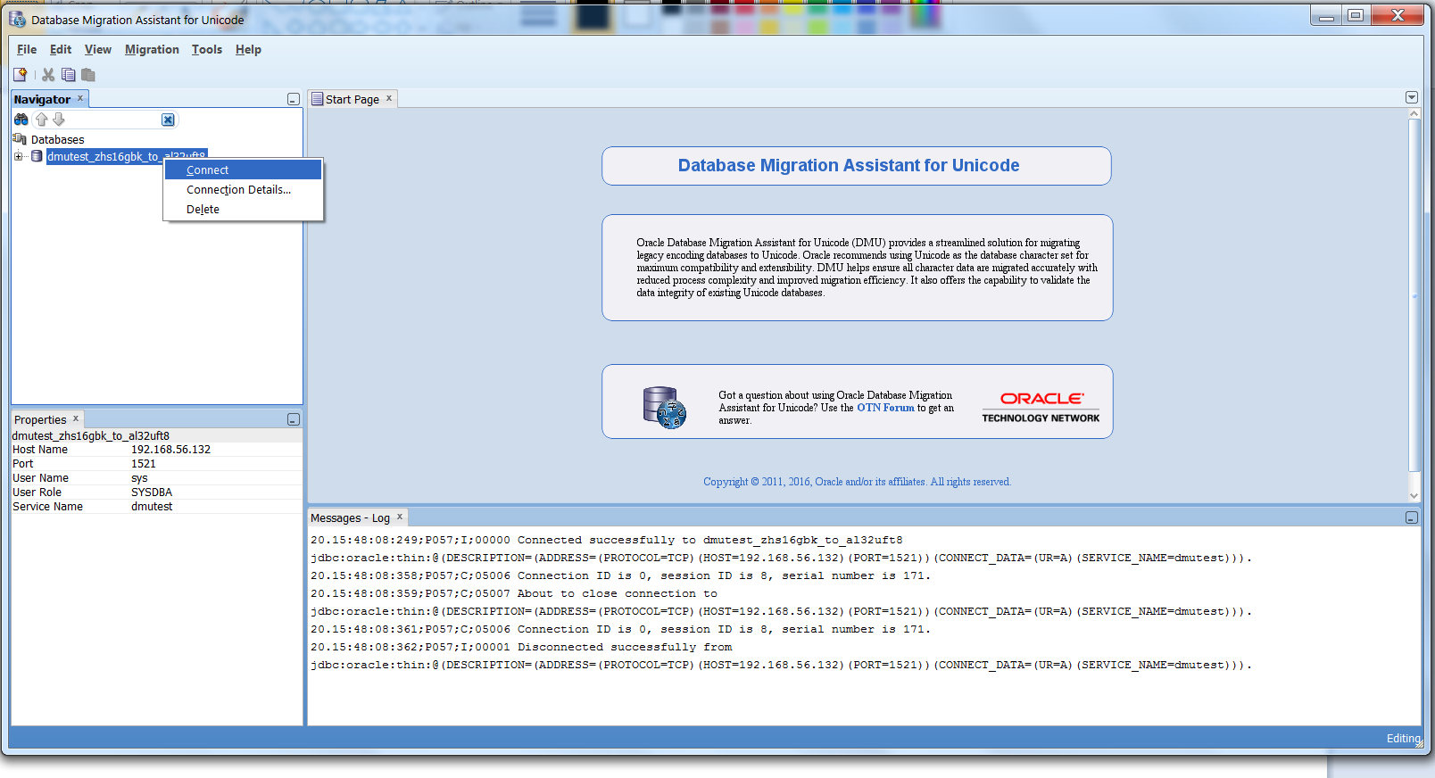
Task: Click the 'Connected successfully to' log line
Action: (607, 540)
